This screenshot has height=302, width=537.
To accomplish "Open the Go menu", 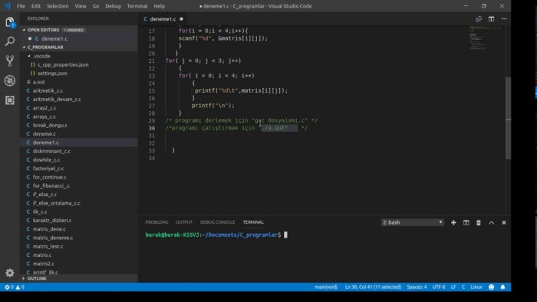I will pyautogui.click(x=96, y=6).
